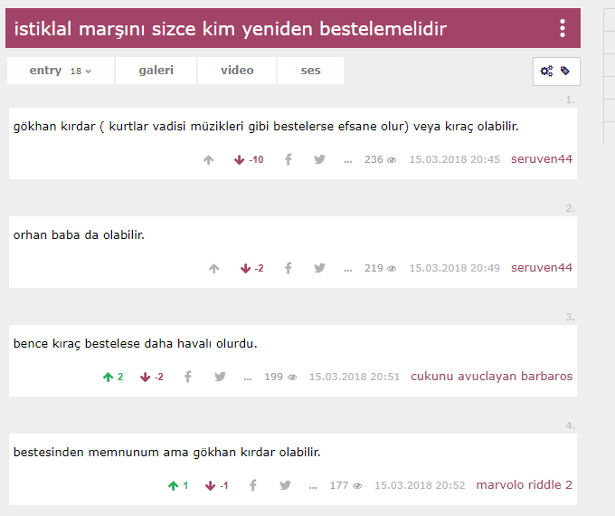Share the 20:45 entry on Facebook

pyautogui.click(x=288, y=159)
